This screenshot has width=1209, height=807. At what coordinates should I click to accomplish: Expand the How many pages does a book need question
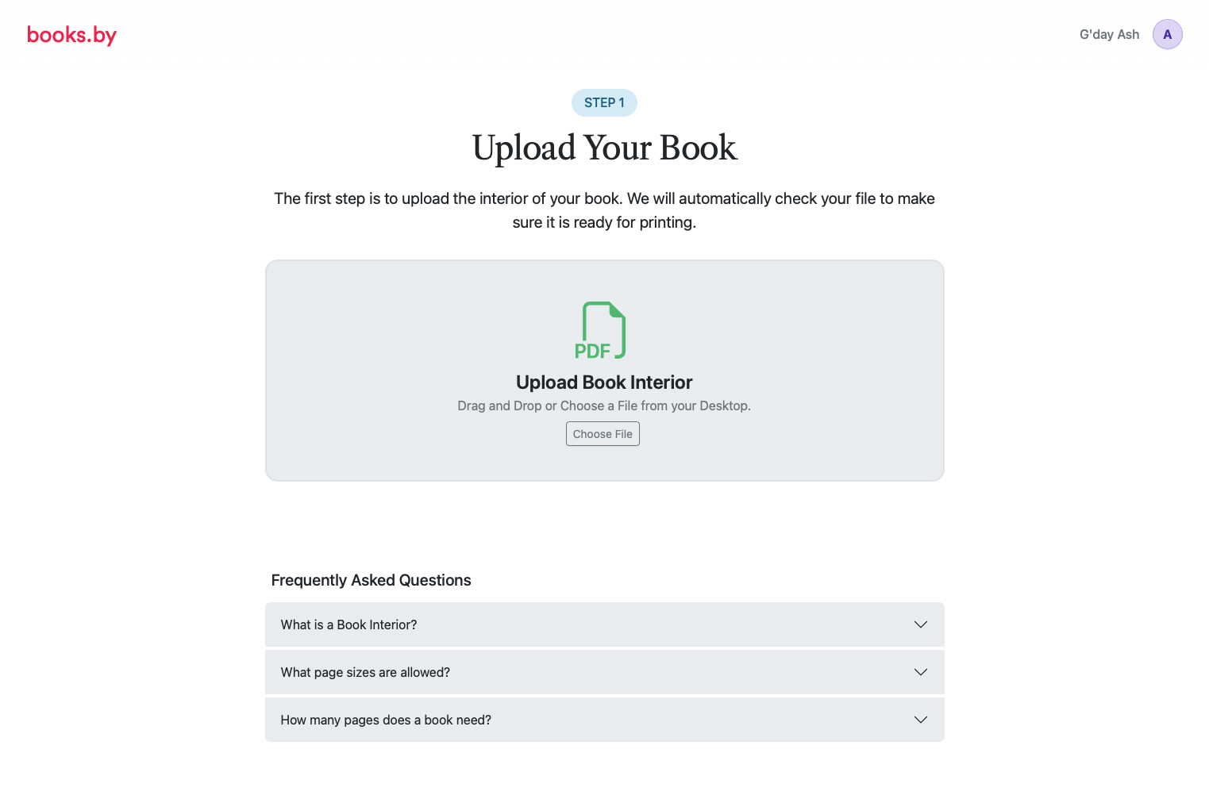(604, 720)
